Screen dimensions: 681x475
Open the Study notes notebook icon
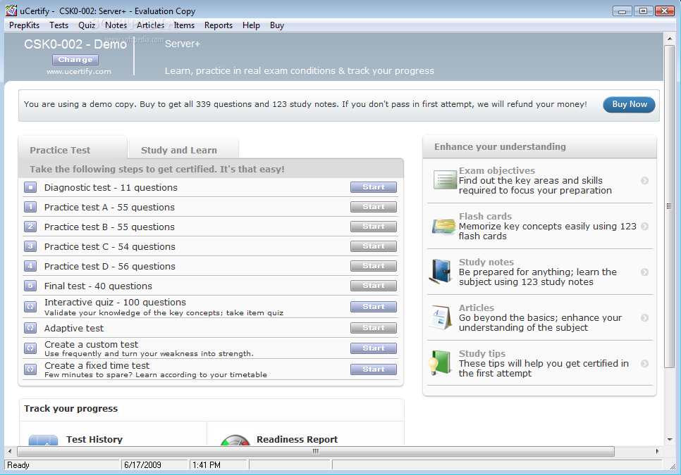[x=441, y=272]
